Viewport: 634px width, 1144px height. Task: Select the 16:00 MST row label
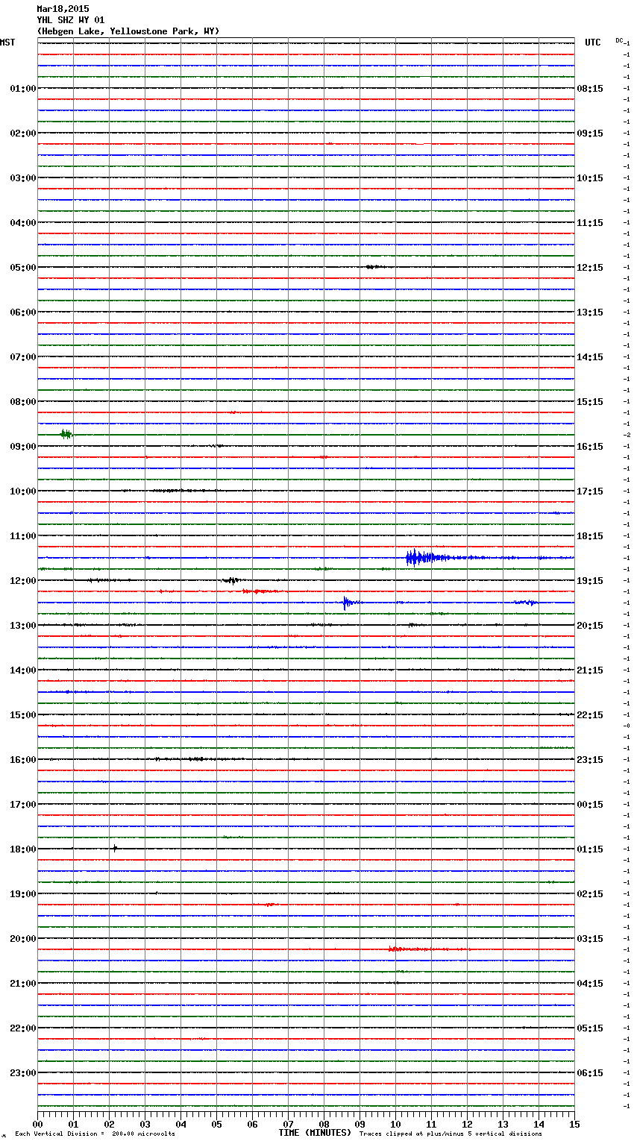(23, 760)
